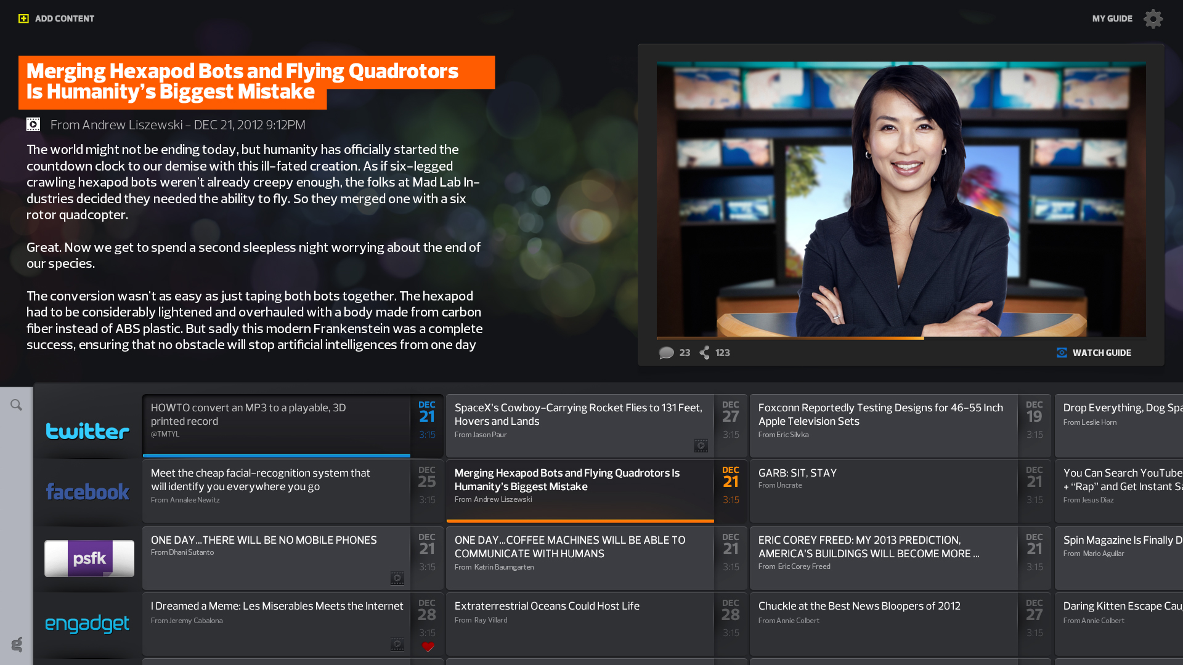Click the Add Content plus icon

pos(23,18)
